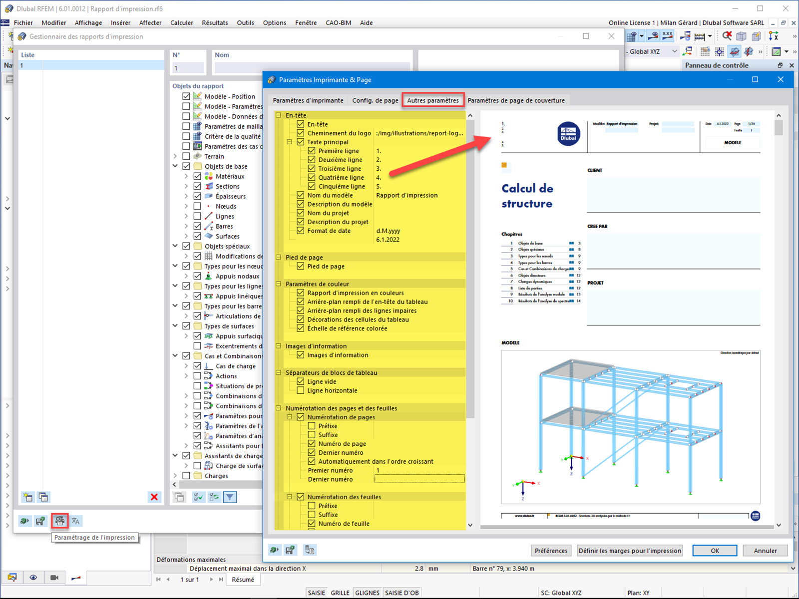
Task: Switch to the 'Autres paramètres' tab
Action: point(432,100)
